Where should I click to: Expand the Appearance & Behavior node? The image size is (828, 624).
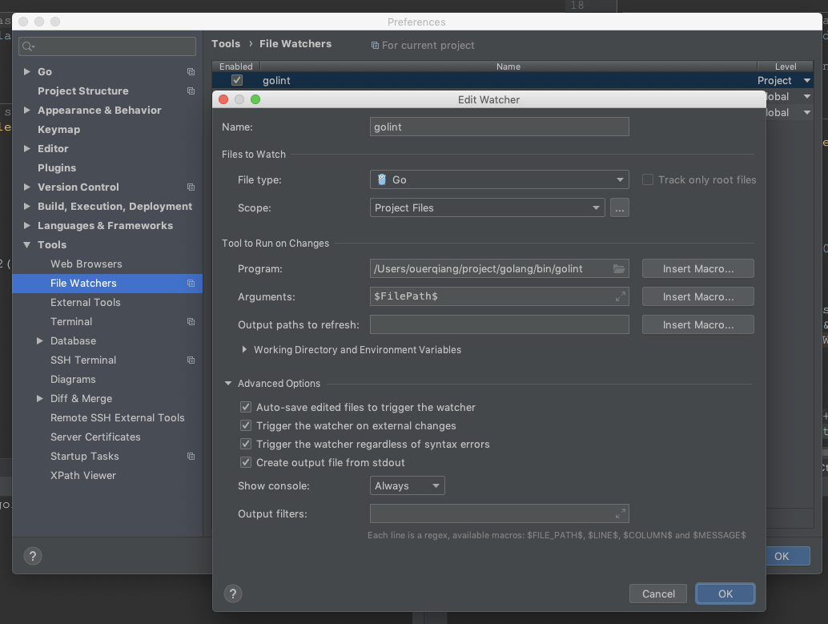point(27,110)
